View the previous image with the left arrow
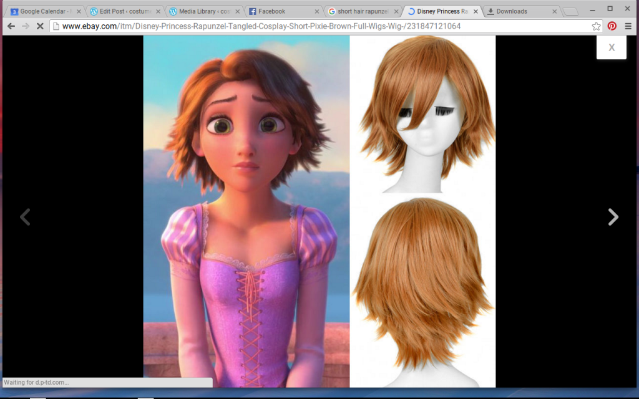639x399 pixels. click(25, 217)
